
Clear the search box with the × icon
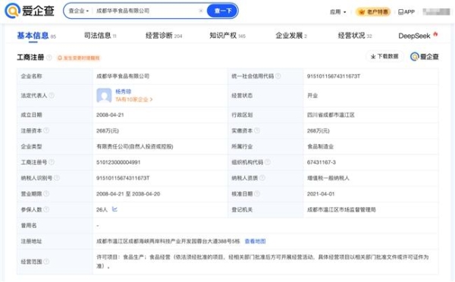click(201, 11)
